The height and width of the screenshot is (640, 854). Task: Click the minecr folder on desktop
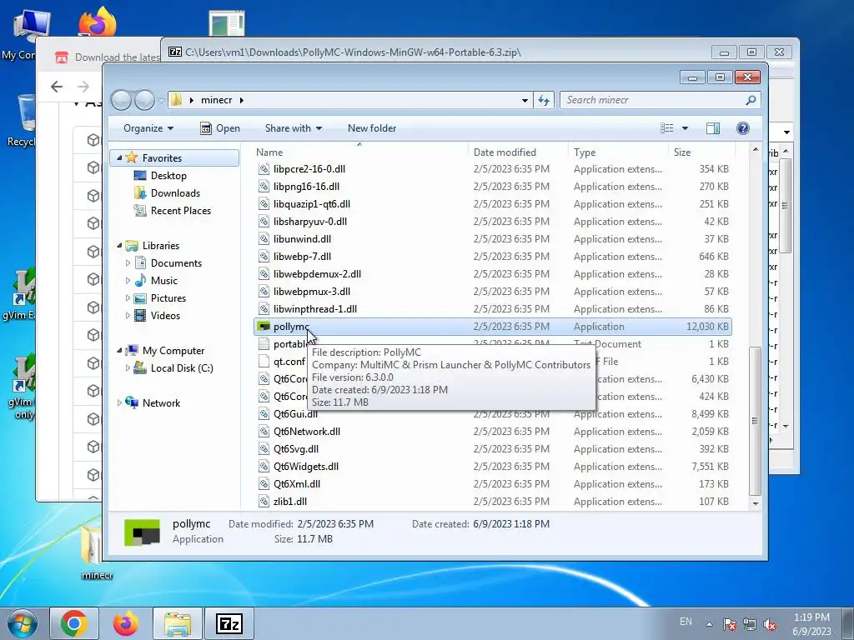coord(97,552)
